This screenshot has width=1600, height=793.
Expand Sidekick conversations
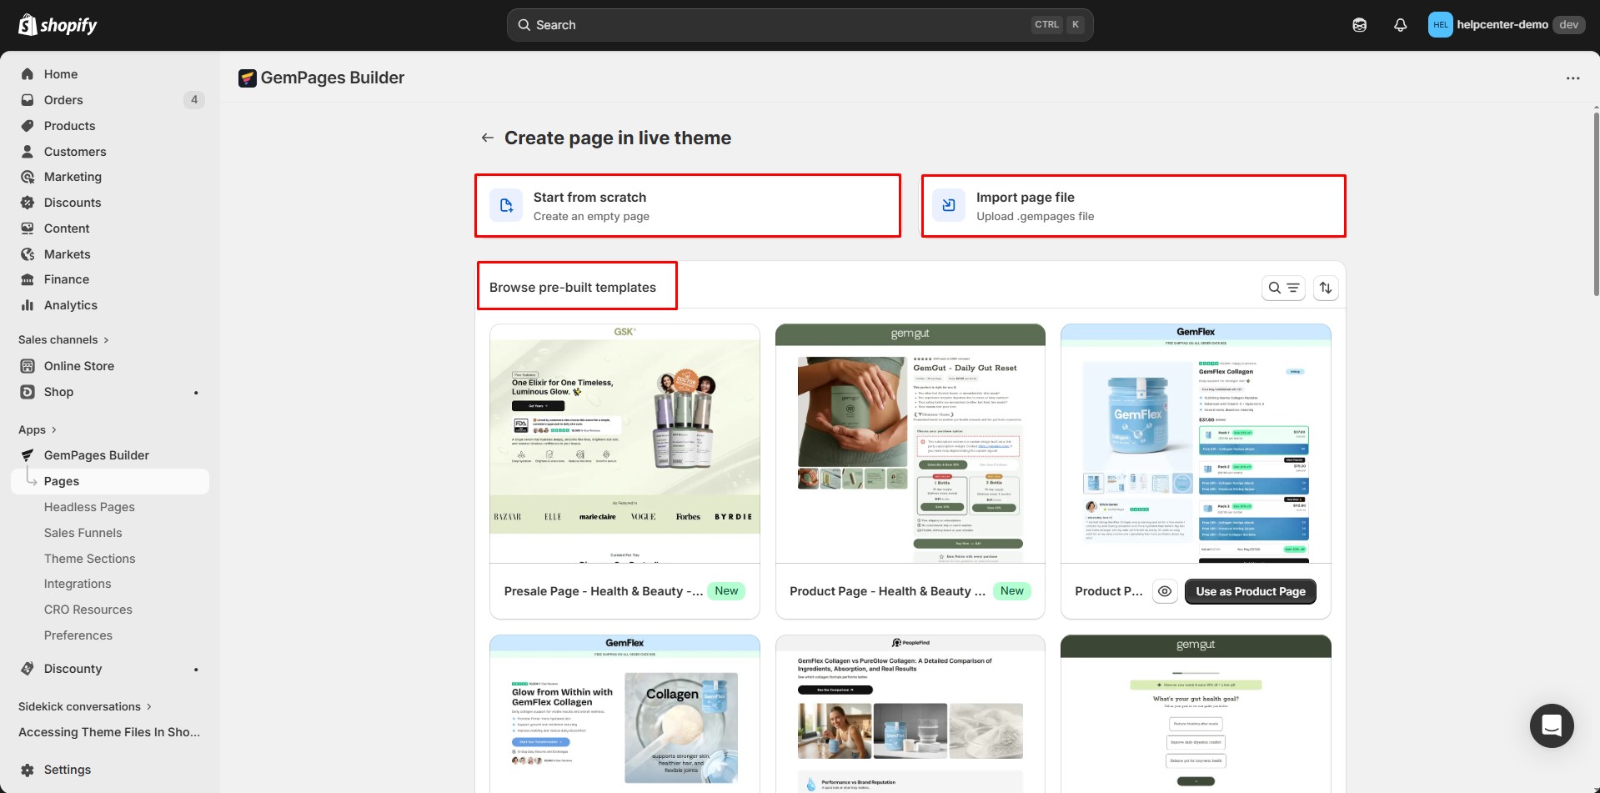click(x=148, y=706)
